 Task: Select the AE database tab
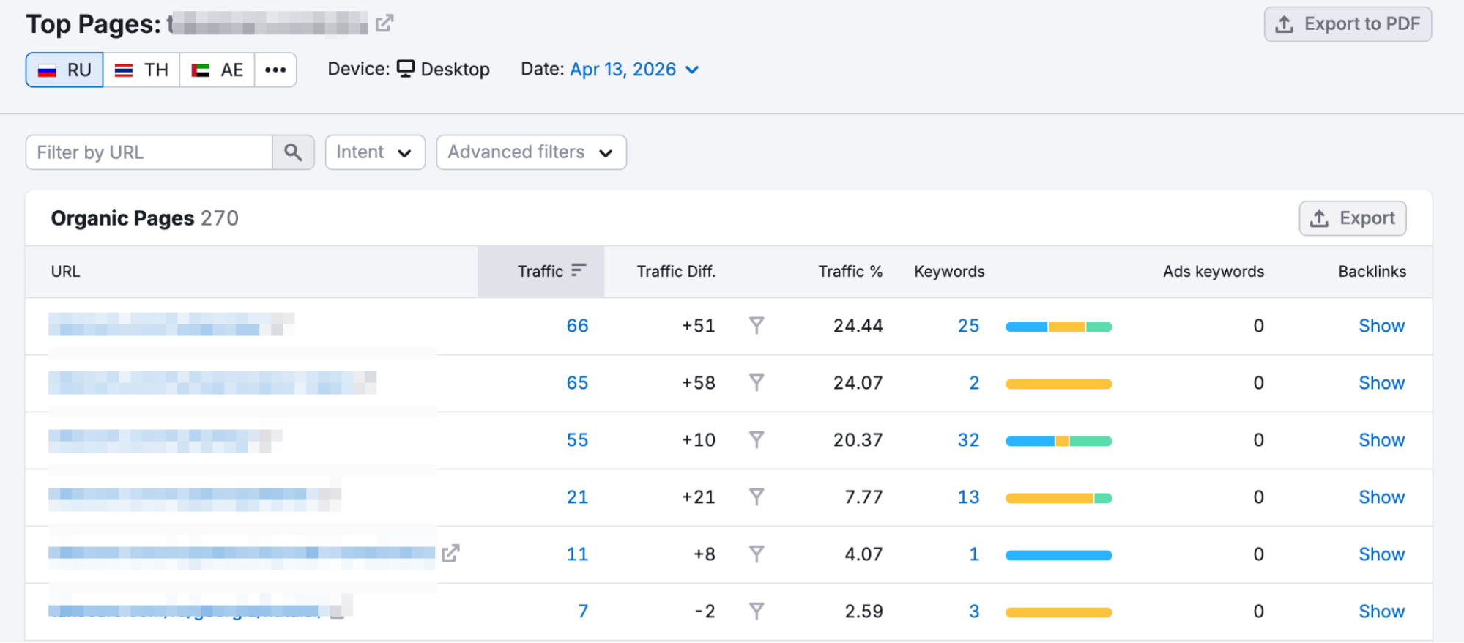217,70
